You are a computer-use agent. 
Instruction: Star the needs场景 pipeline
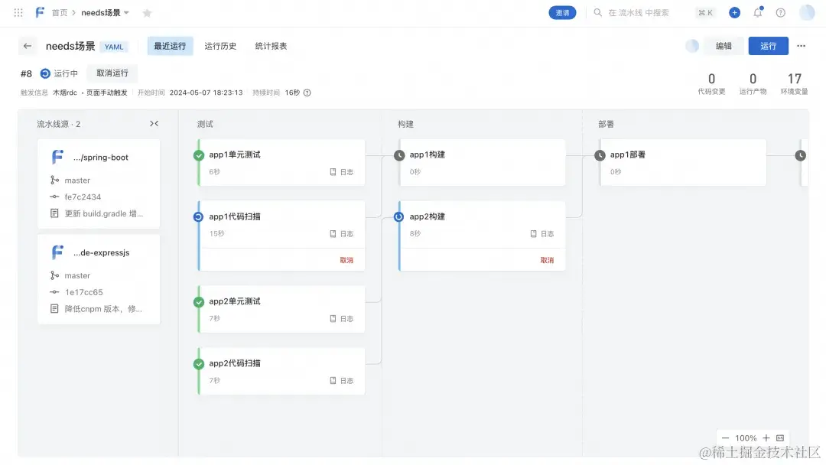[x=147, y=12]
